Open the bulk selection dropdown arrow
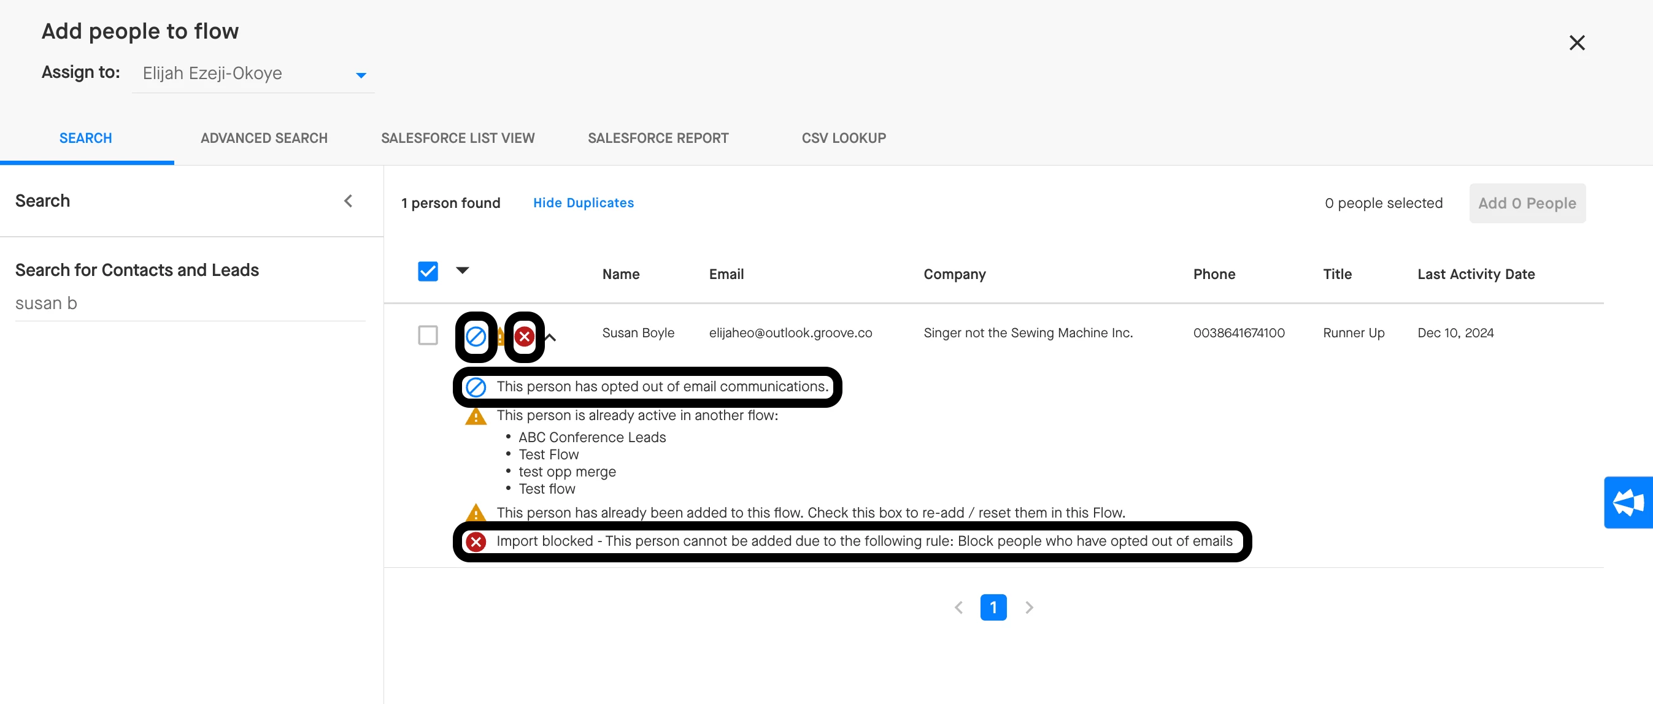The height and width of the screenshot is (704, 1653). coord(462,270)
